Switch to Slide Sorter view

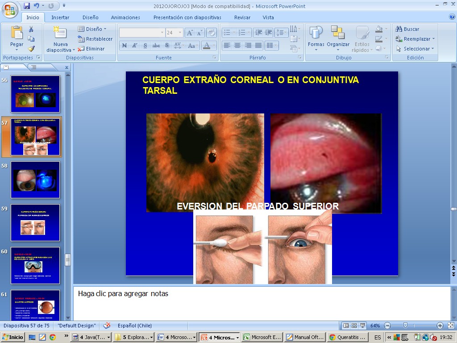[354, 326]
